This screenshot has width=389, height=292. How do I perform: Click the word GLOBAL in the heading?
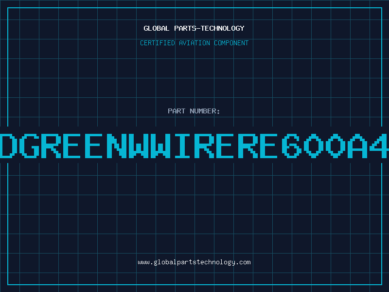point(155,28)
